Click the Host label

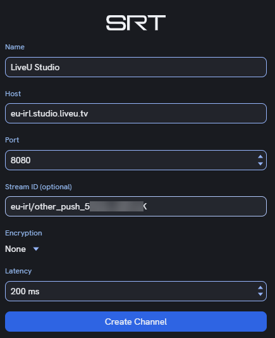[13, 94]
